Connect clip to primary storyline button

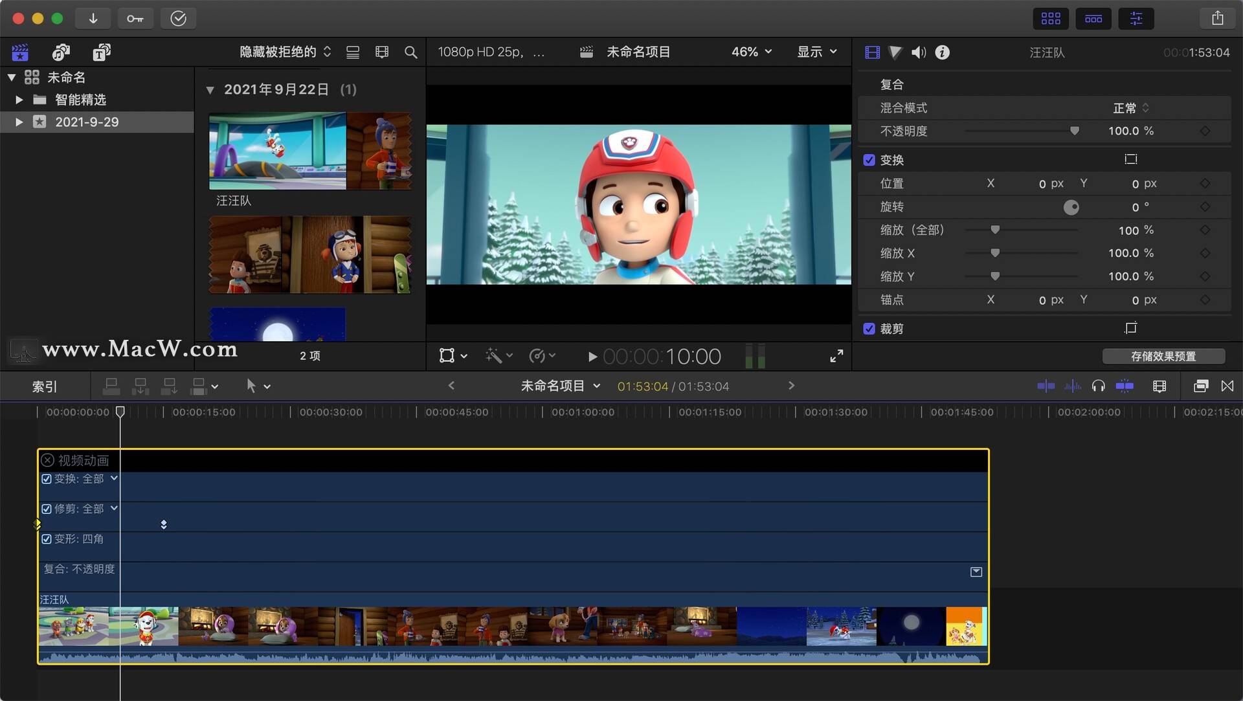111,386
